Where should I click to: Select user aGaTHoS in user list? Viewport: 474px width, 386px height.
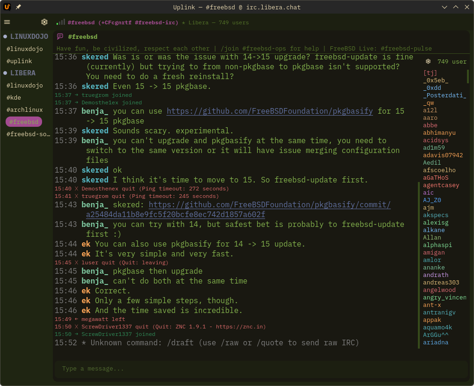[436, 178]
